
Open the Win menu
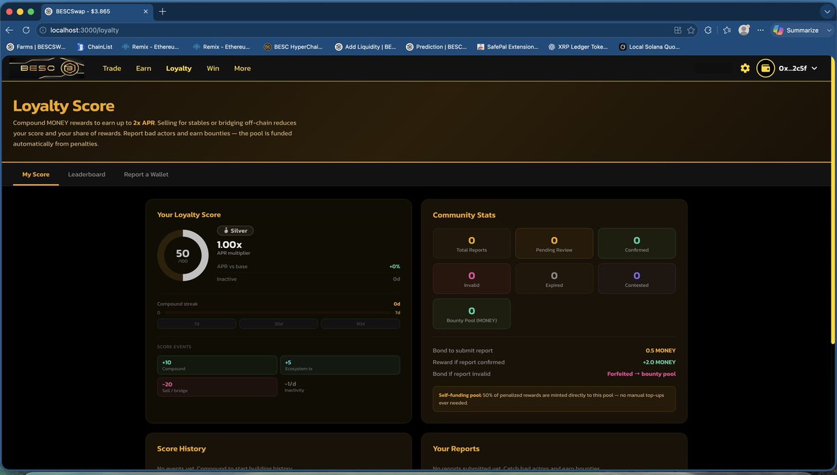213,68
